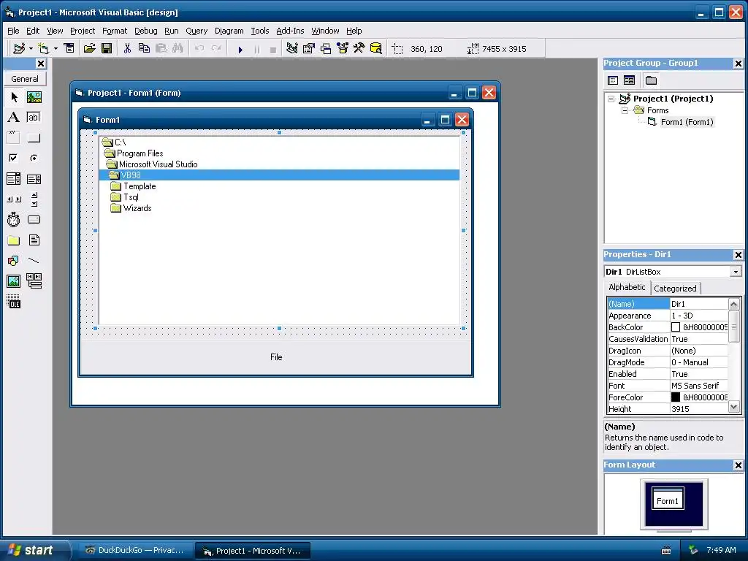Click the ForeColor black color swatch
Screen dimensions: 748x561
point(676,397)
